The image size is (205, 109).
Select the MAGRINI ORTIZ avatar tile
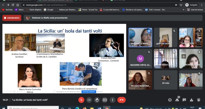pos(140,59)
